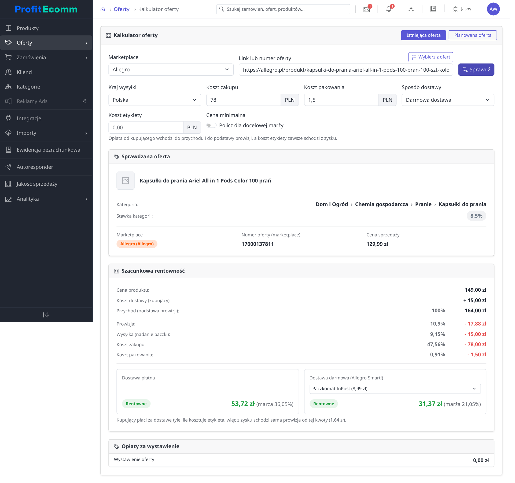Screen dimensions: 515x483
Task: Focus the global search field
Action: pos(283,9)
